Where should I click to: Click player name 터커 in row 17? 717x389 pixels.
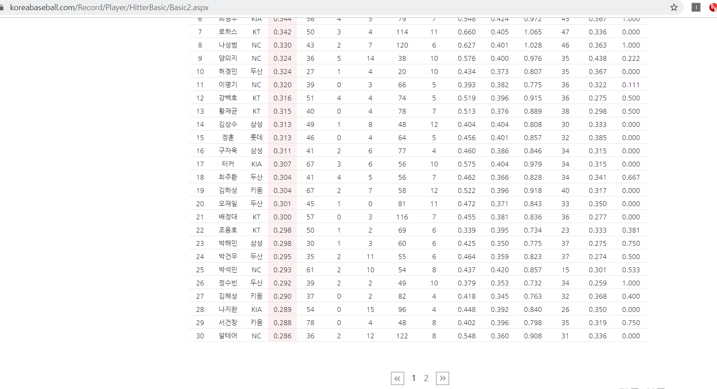coord(228,164)
